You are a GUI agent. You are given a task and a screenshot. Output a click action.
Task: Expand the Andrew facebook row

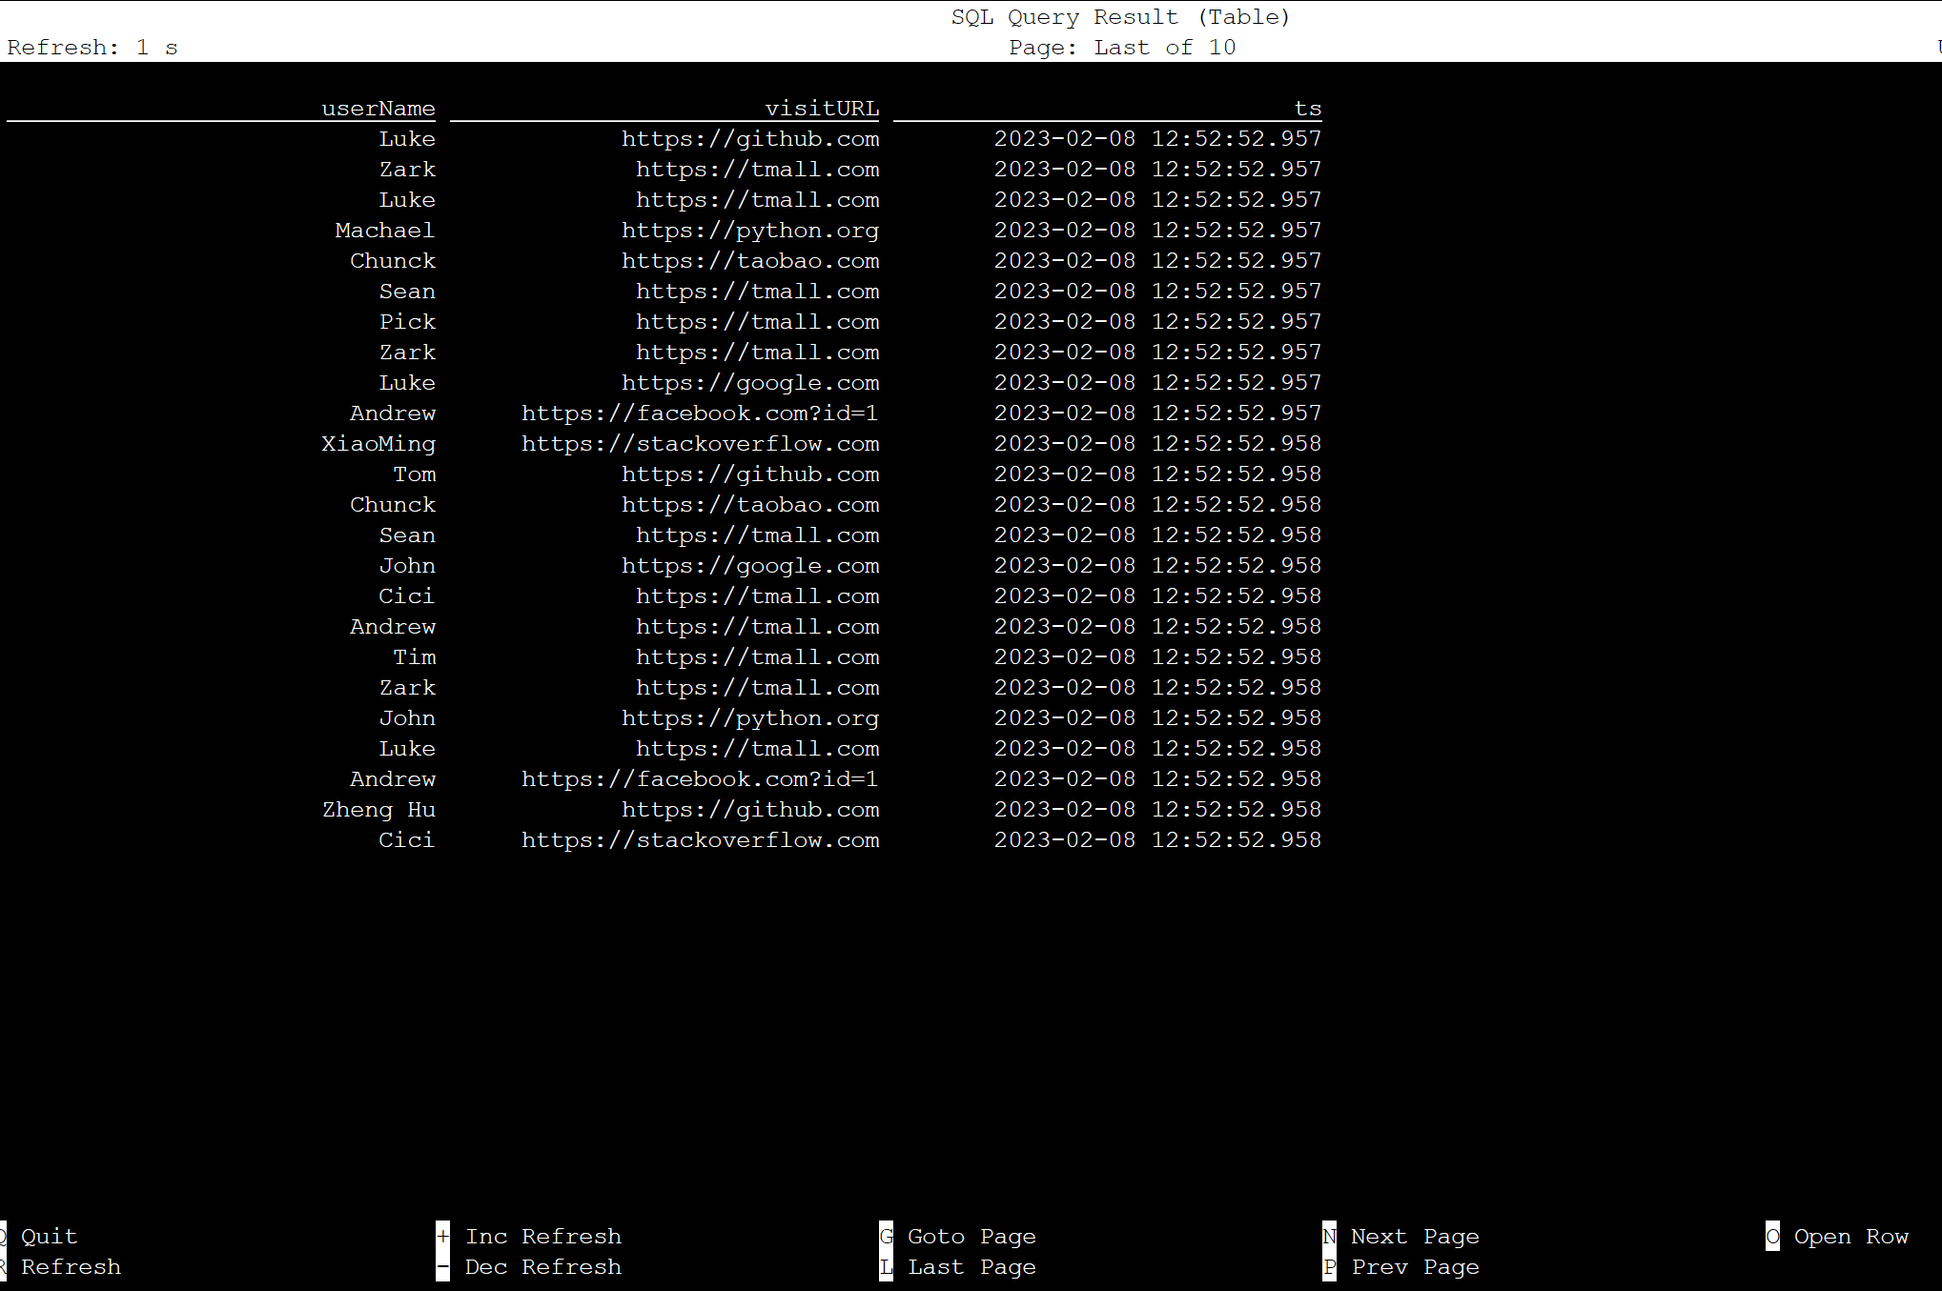664,413
